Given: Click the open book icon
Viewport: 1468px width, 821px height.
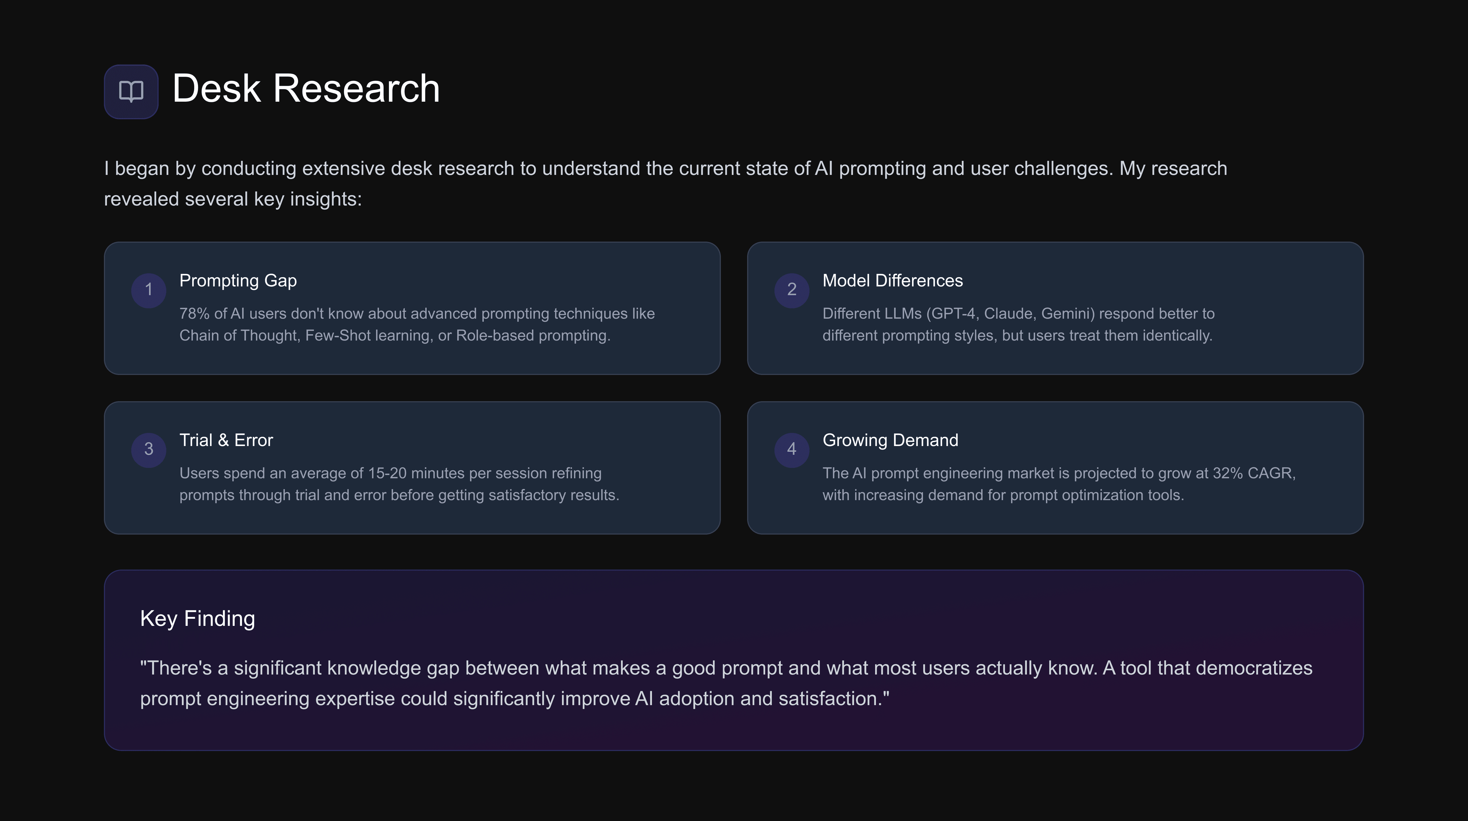Looking at the screenshot, I should [x=131, y=91].
